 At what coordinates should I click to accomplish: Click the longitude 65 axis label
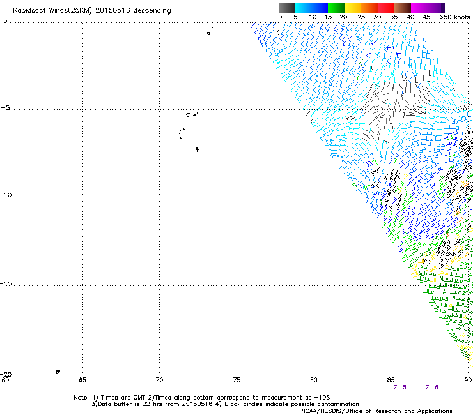[82, 380]
